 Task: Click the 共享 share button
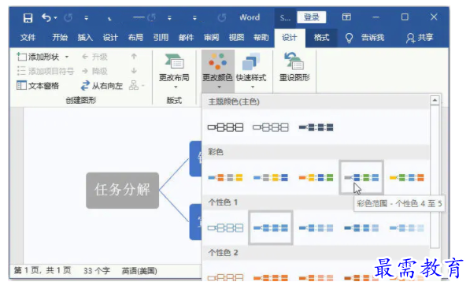420,38
